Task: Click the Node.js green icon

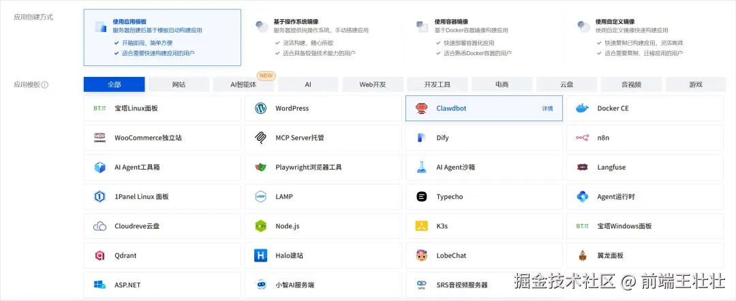Action: [260, 227]
